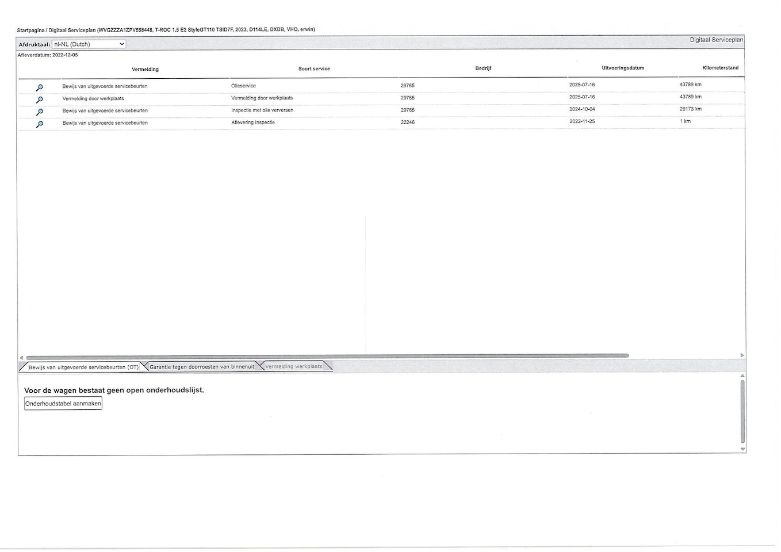The width and height of the screenshot is (781, 552).
Task: Click the horizontal scrollbar thumb under the table
Action: [328, 356]
